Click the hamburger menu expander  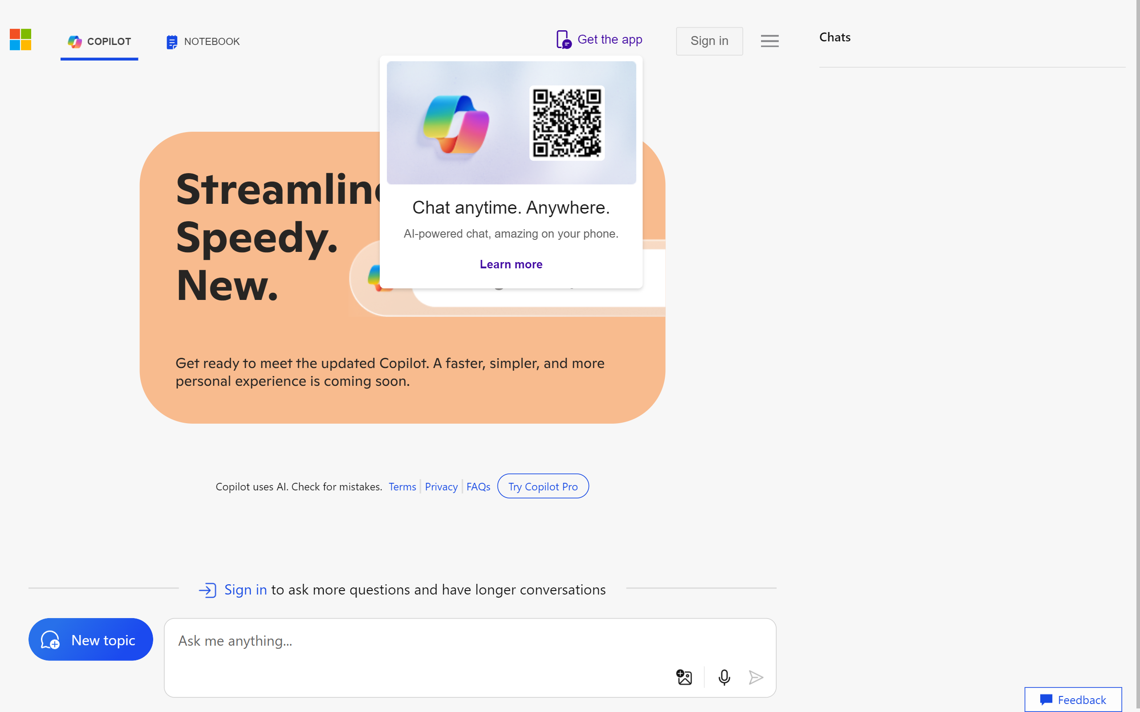[x=770, y=41]
